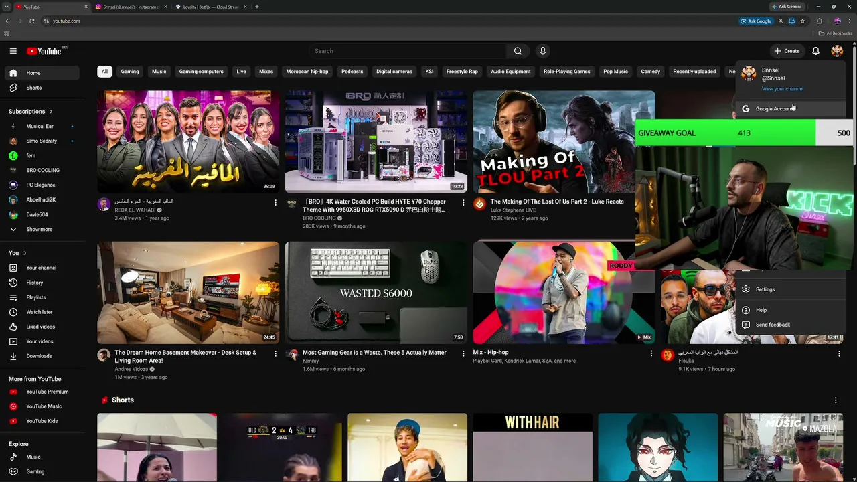Select the Moroccan hip-hop filter chip

click(307, 72)
